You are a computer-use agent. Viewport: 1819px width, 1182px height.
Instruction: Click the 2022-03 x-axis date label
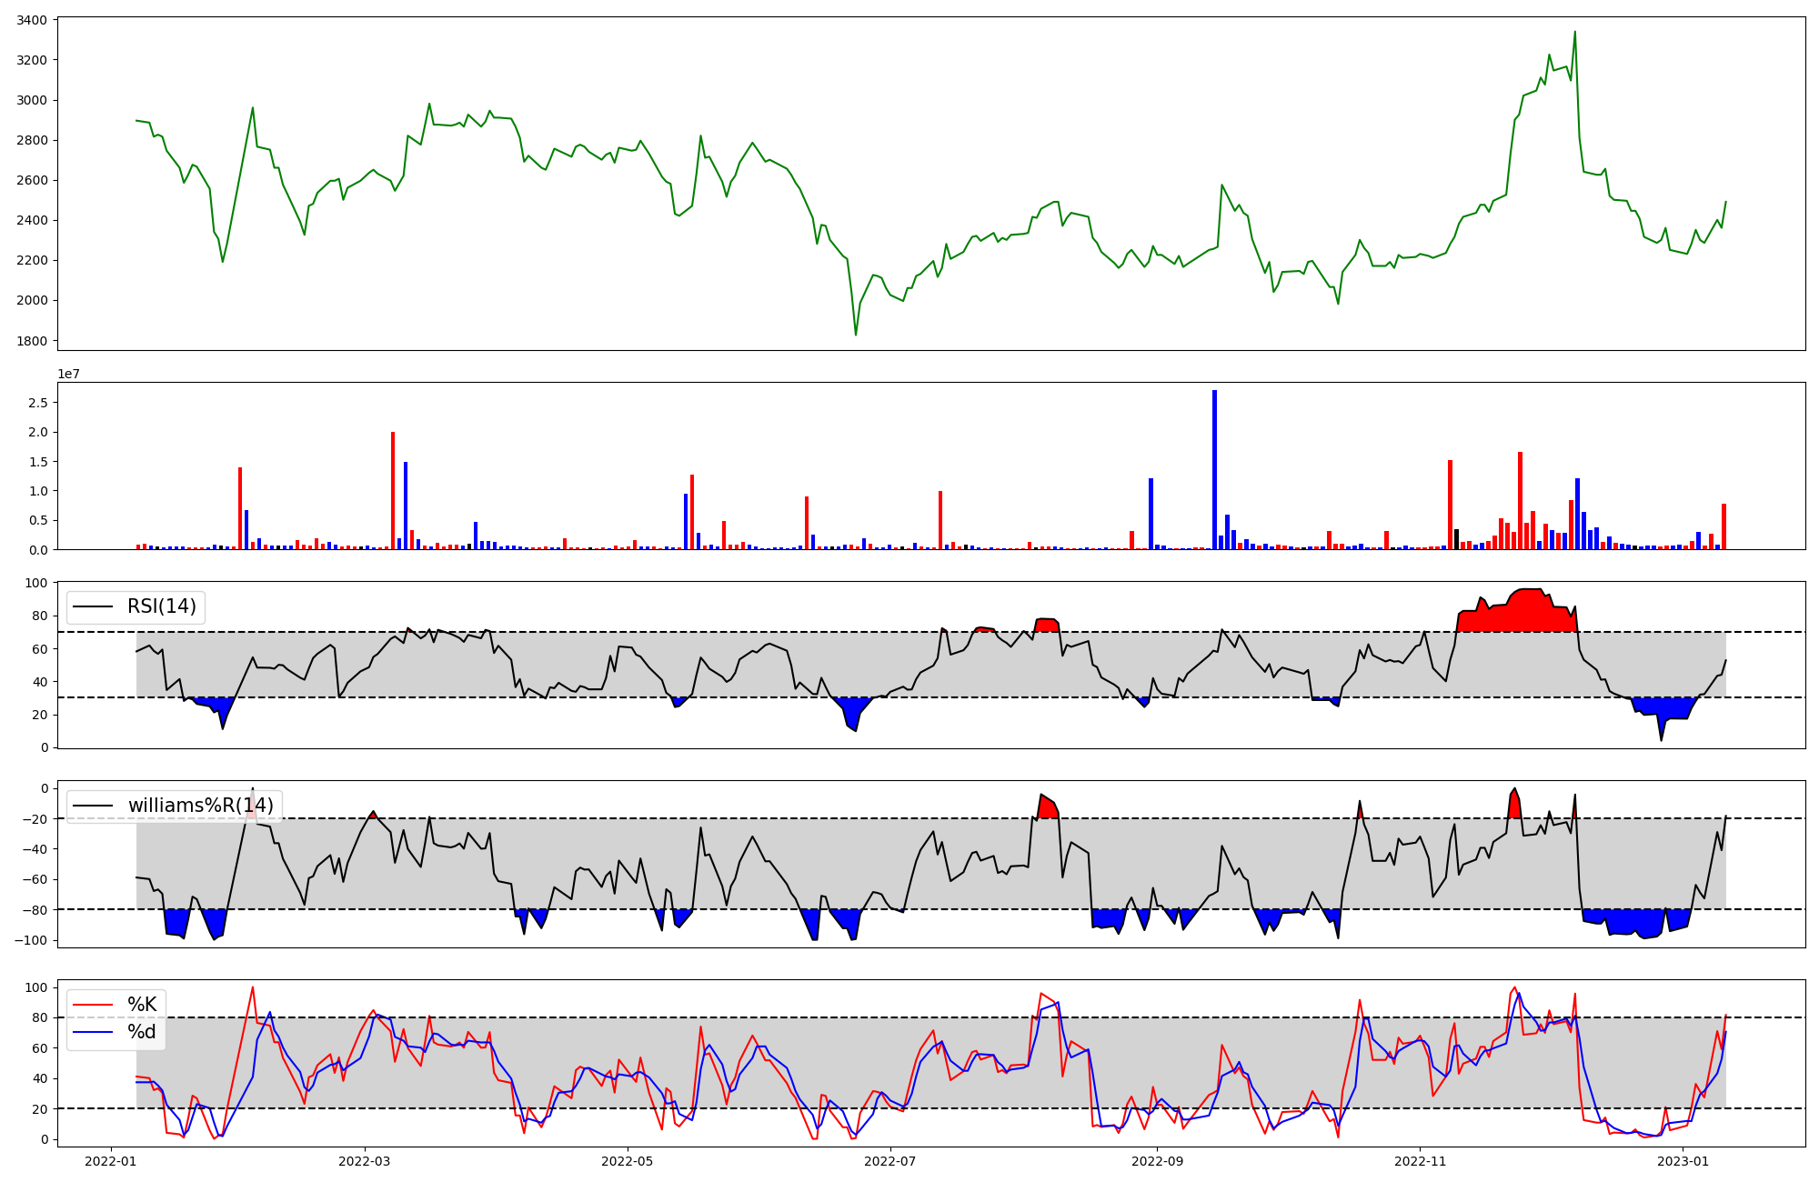click(365, 1161)
